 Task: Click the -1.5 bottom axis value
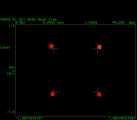[x=11, y=112]
